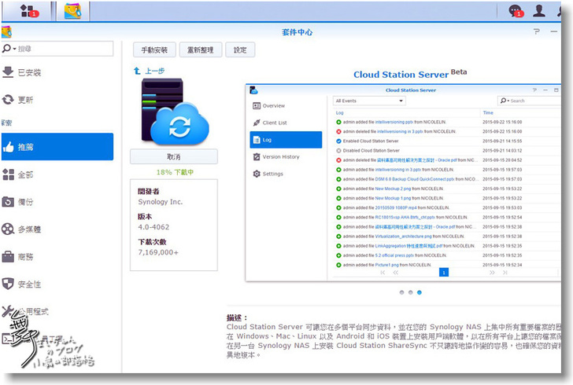
Task: Click the 重新整理 refresh button
Action: click(x=200, y=49)
